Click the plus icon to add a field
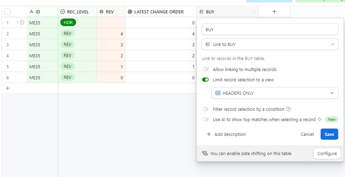Screen dimensions: 345x177 click(274, 12)
